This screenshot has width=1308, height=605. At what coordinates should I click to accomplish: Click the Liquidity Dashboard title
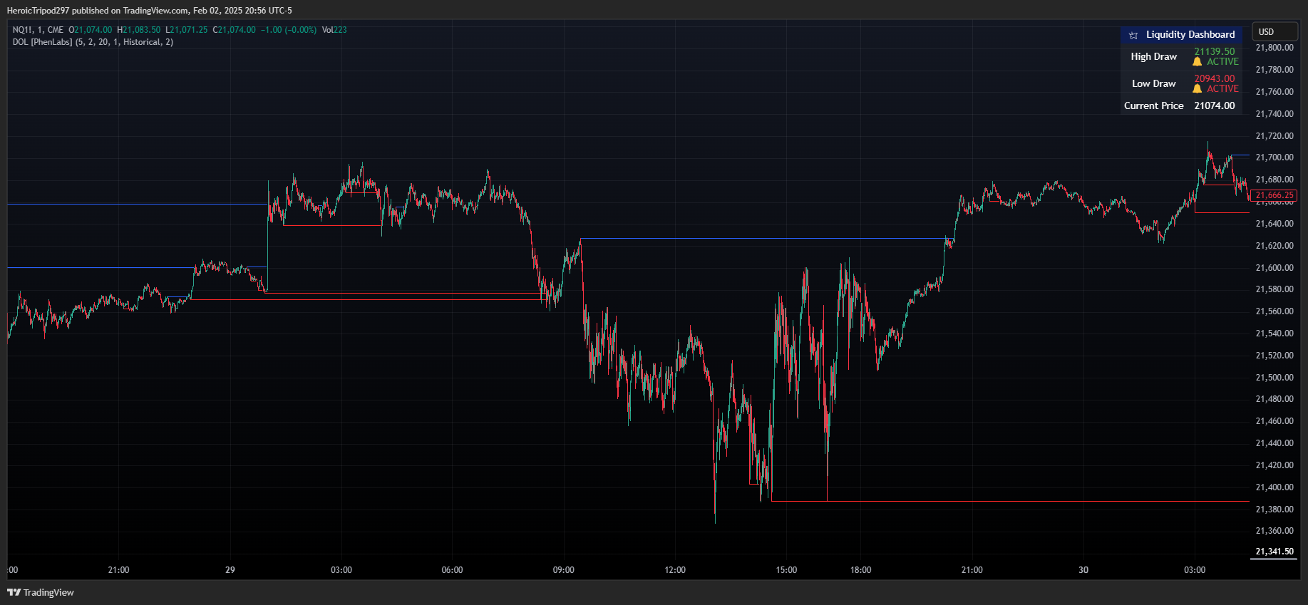click(1190, 34)
